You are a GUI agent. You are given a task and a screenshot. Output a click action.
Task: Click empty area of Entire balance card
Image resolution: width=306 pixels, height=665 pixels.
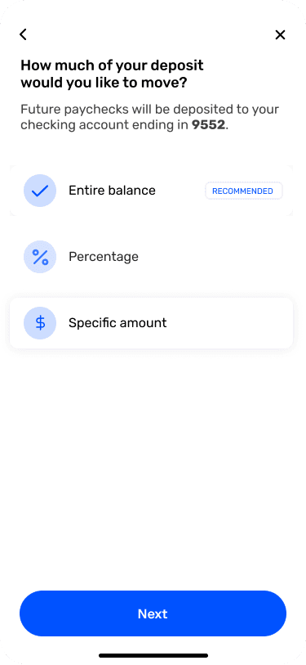[x=180, y=191]
